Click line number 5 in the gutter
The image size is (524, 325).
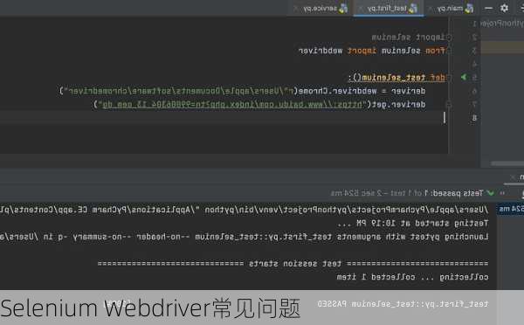tap(474, 78)
